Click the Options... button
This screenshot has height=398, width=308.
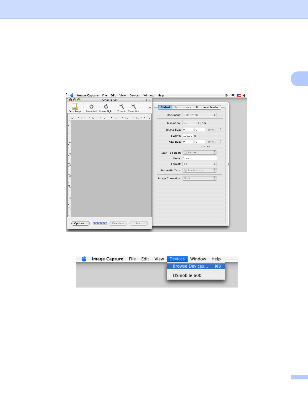[x=80, y=223]
